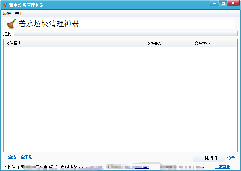
Task: Click the broom logo beside the app title
Action: (11, 24)
